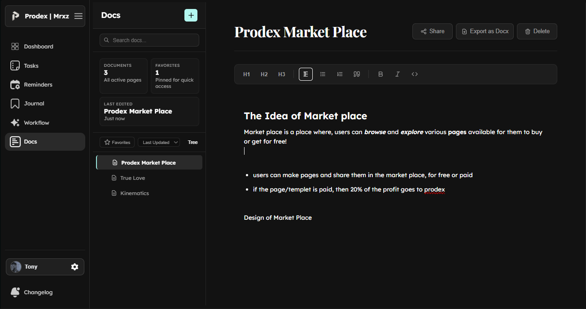Switch the doc list to Tree view

192,142
